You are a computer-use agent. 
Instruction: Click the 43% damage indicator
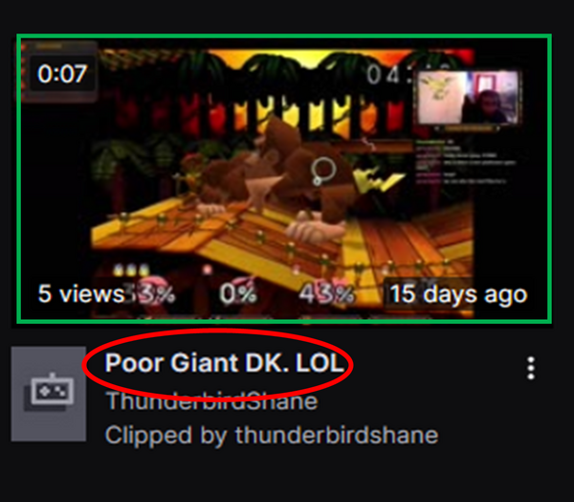[326, 294]
